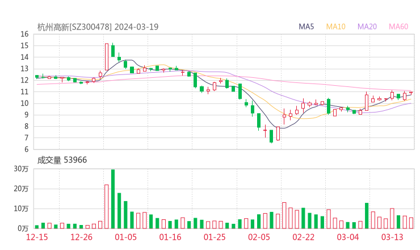Click the MA5 legend label
Image resolution: width=420 pixels, height=250 pixels.
[306, 27]
